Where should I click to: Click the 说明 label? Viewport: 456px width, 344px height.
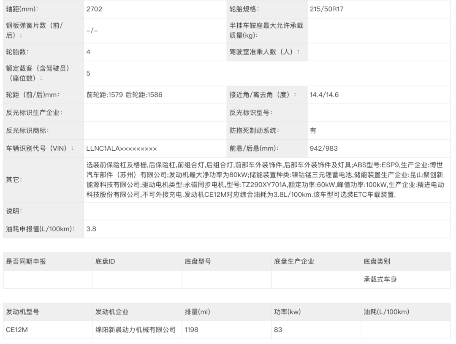(x=14, y=211)
